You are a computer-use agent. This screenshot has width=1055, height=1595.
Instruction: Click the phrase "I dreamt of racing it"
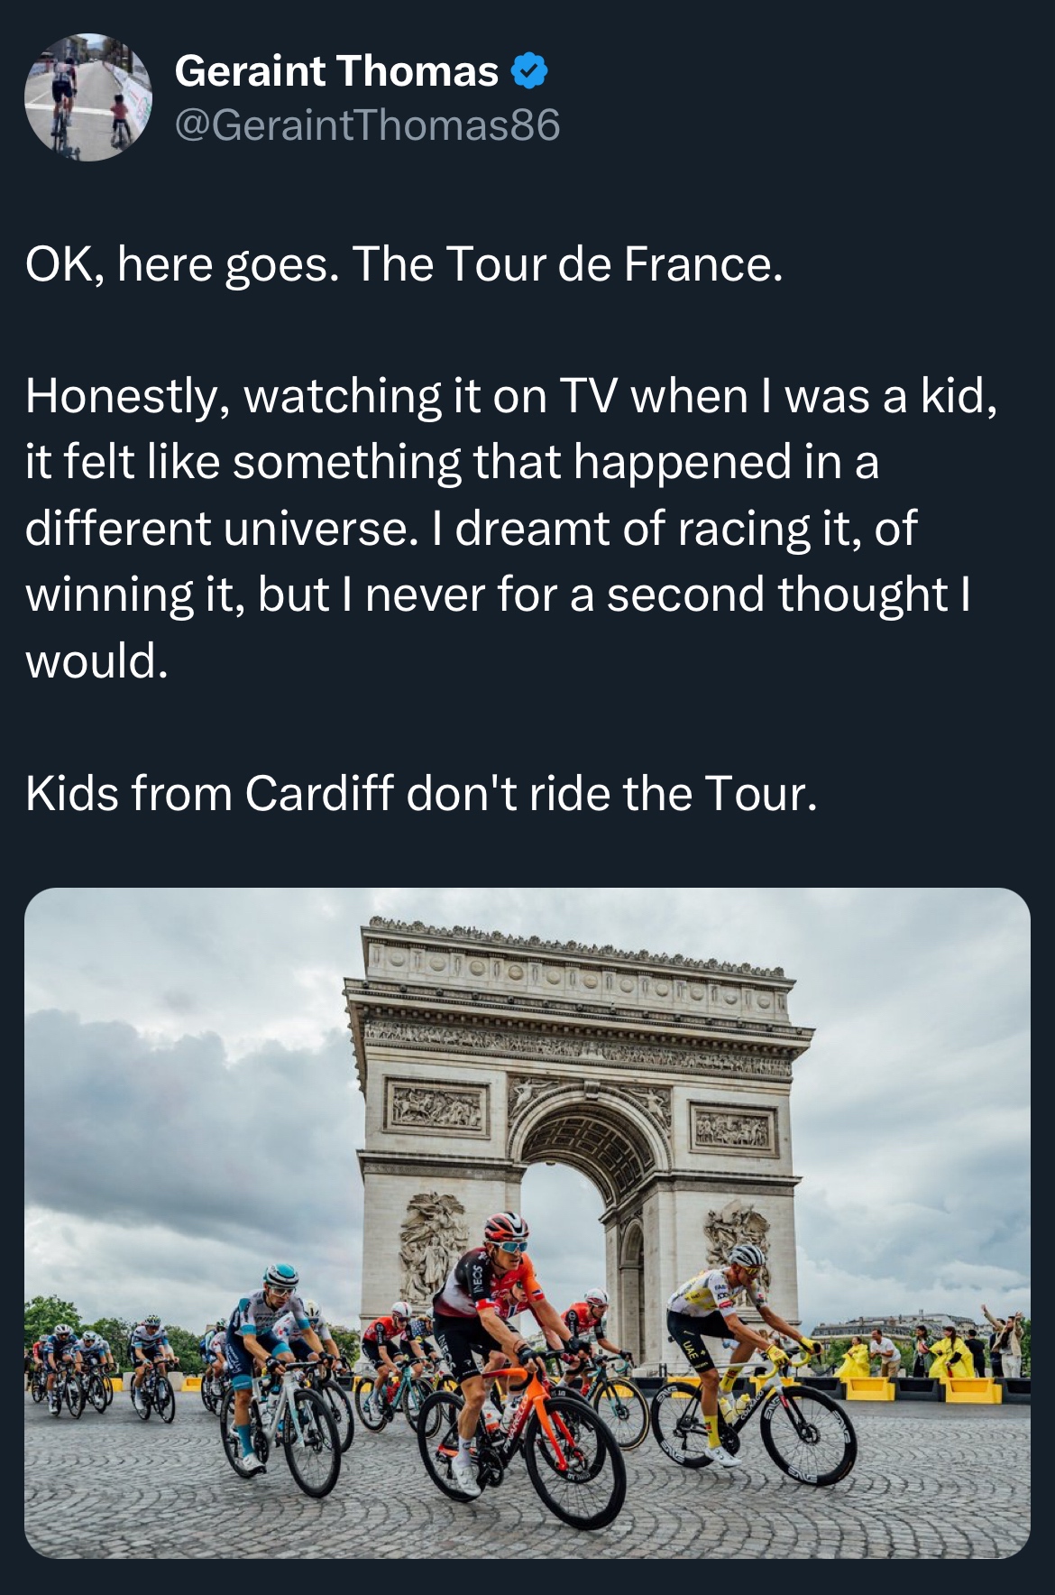tap(630, 528)
